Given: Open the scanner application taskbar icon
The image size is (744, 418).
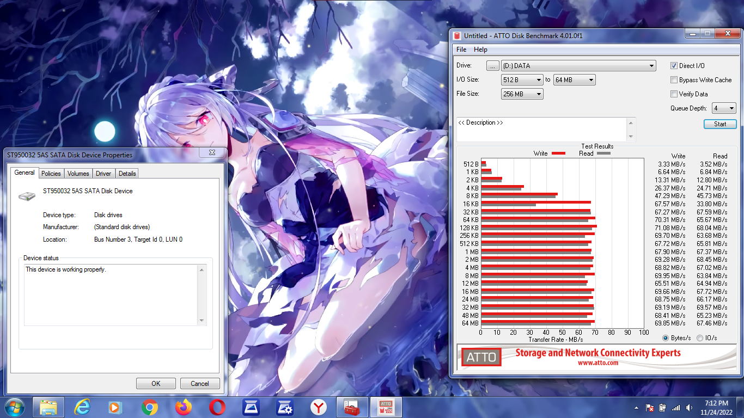Looking at the screenshot, I should (251, 407).
